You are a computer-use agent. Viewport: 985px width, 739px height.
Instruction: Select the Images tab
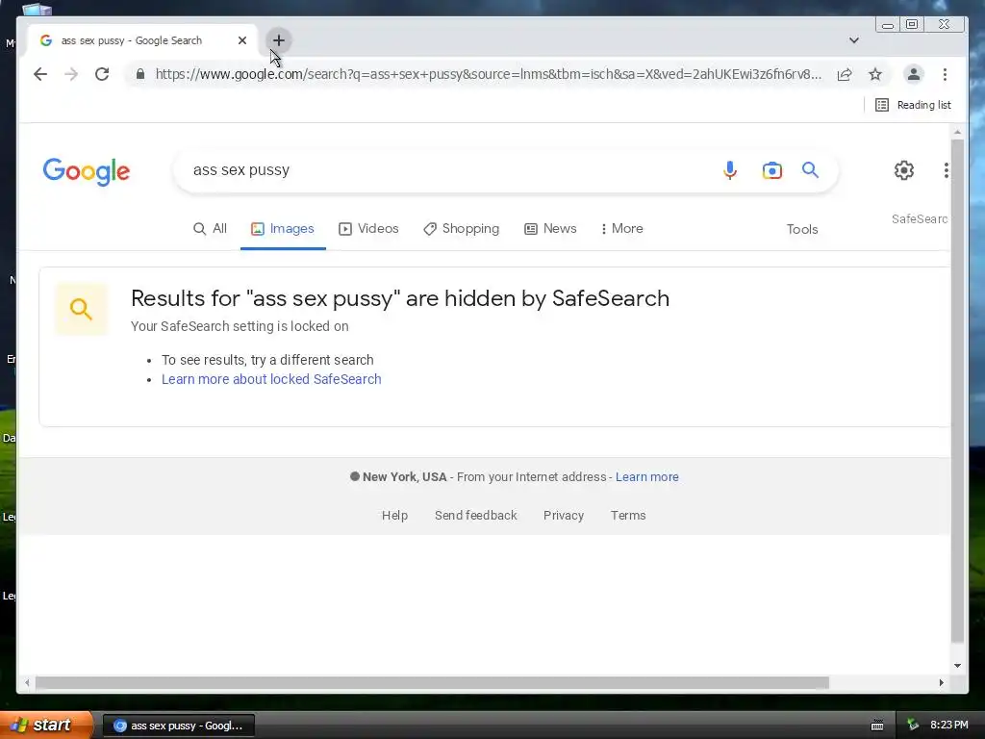coord(283,229)
